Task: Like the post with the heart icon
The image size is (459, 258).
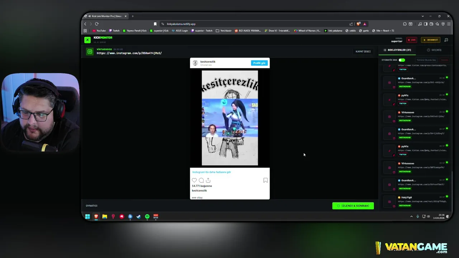Action: 194,180
